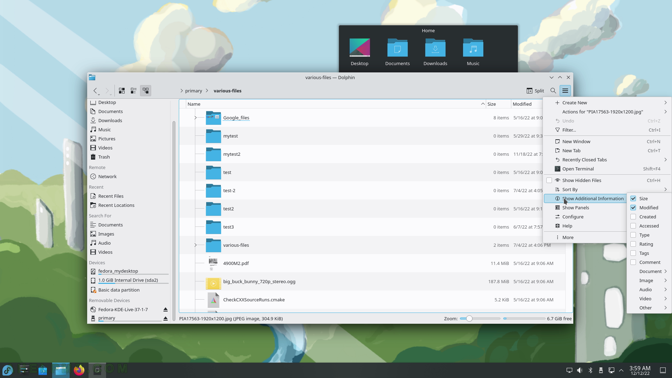Viewport: 672px width, 378px height.
Task: Click the Split view button
Action: (x=535, y=91)
